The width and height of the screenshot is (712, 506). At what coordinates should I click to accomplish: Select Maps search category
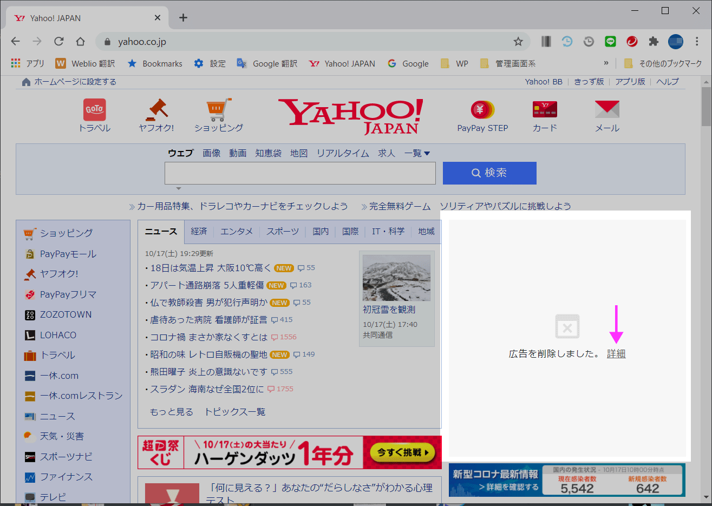pos(299,153)
